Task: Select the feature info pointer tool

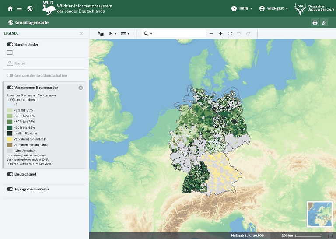Action: coord(101,34)
